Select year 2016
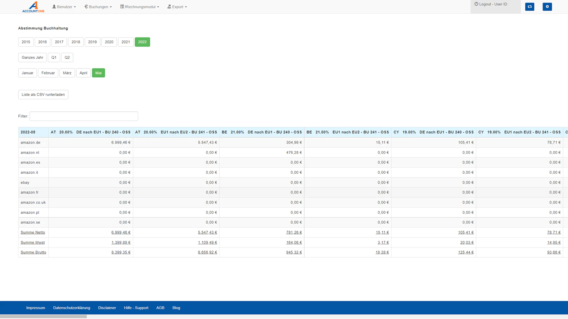 [x=43, y=42]
